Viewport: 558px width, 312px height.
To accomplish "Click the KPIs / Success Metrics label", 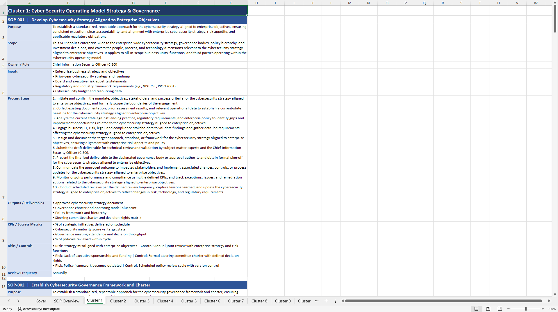I will pos(29,232).
